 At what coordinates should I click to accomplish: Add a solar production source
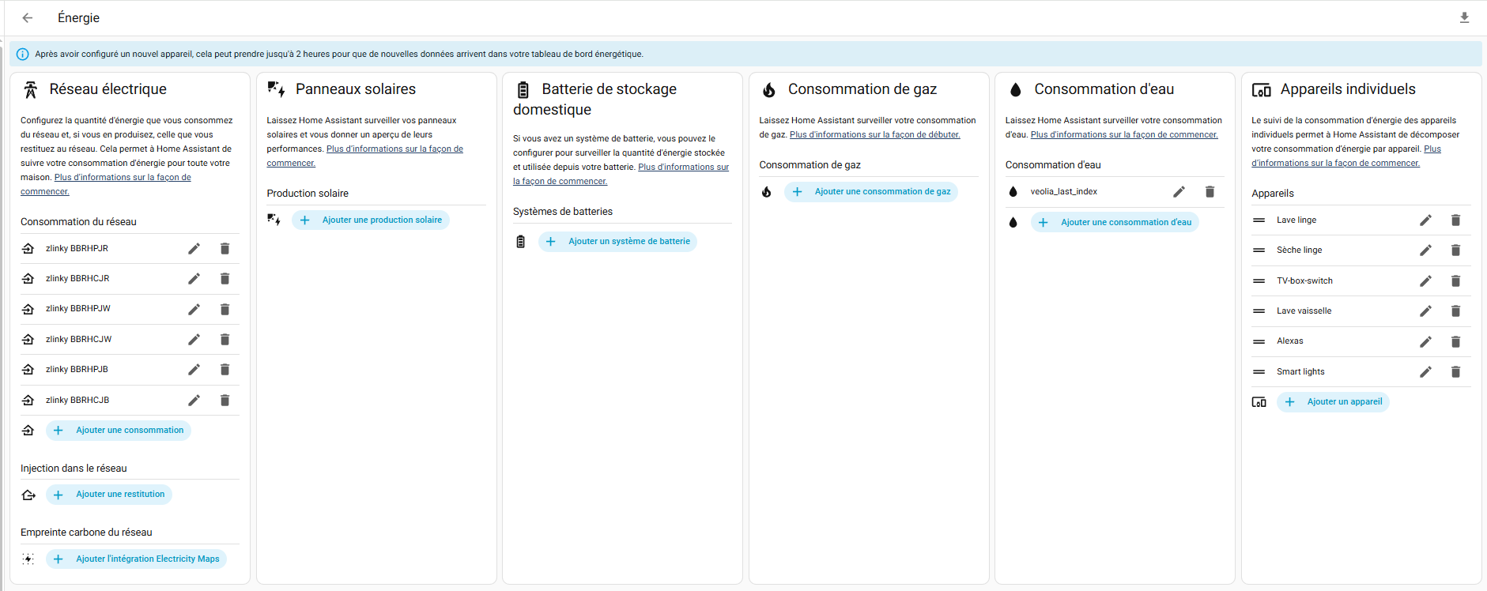(371, 220)
